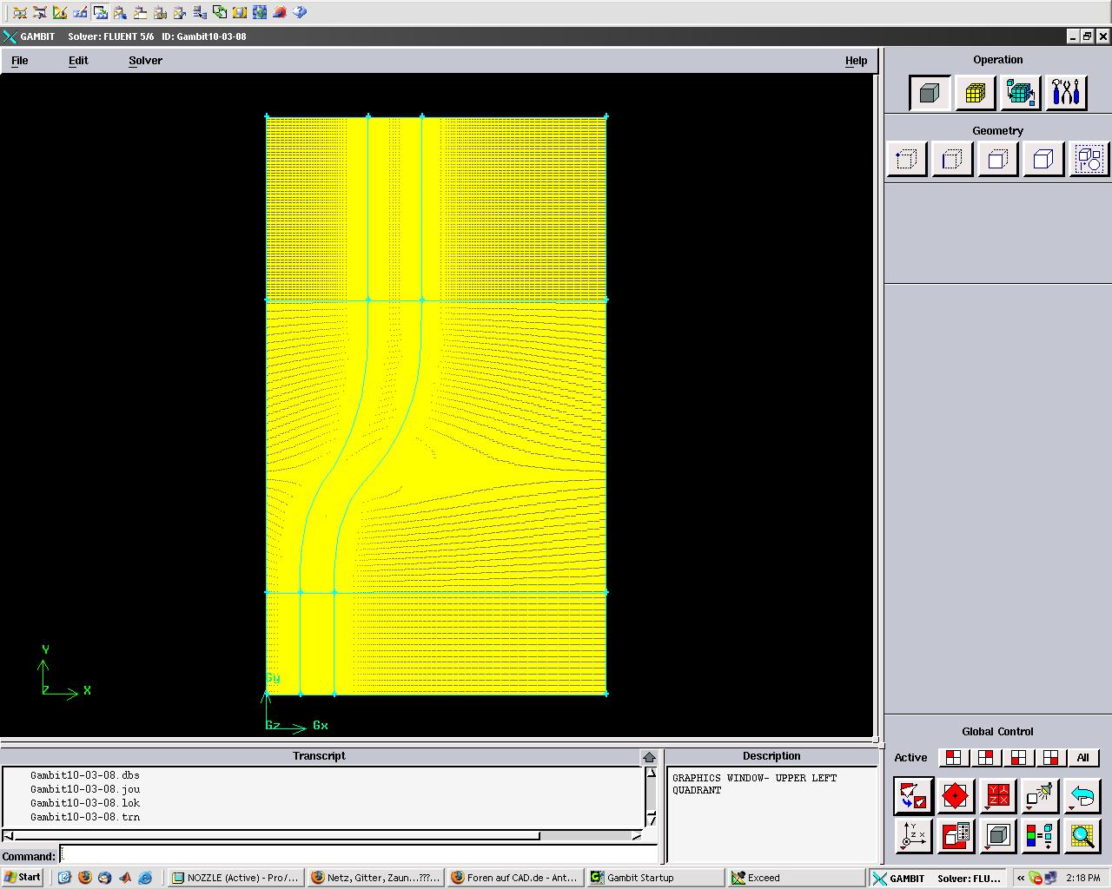Viewport: 1112px width, 889px height.
Task: Choose the Edge geometry command button
Action: pos(952,160)
